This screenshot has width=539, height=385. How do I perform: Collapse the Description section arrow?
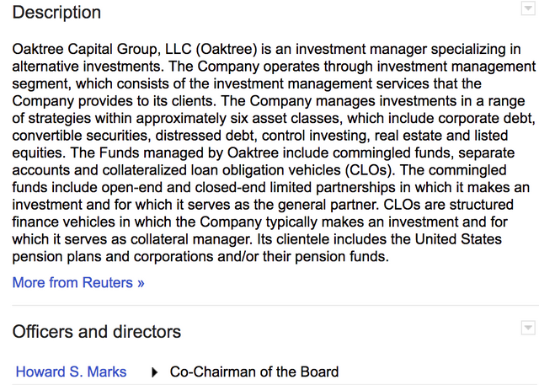tap(527, 8)
